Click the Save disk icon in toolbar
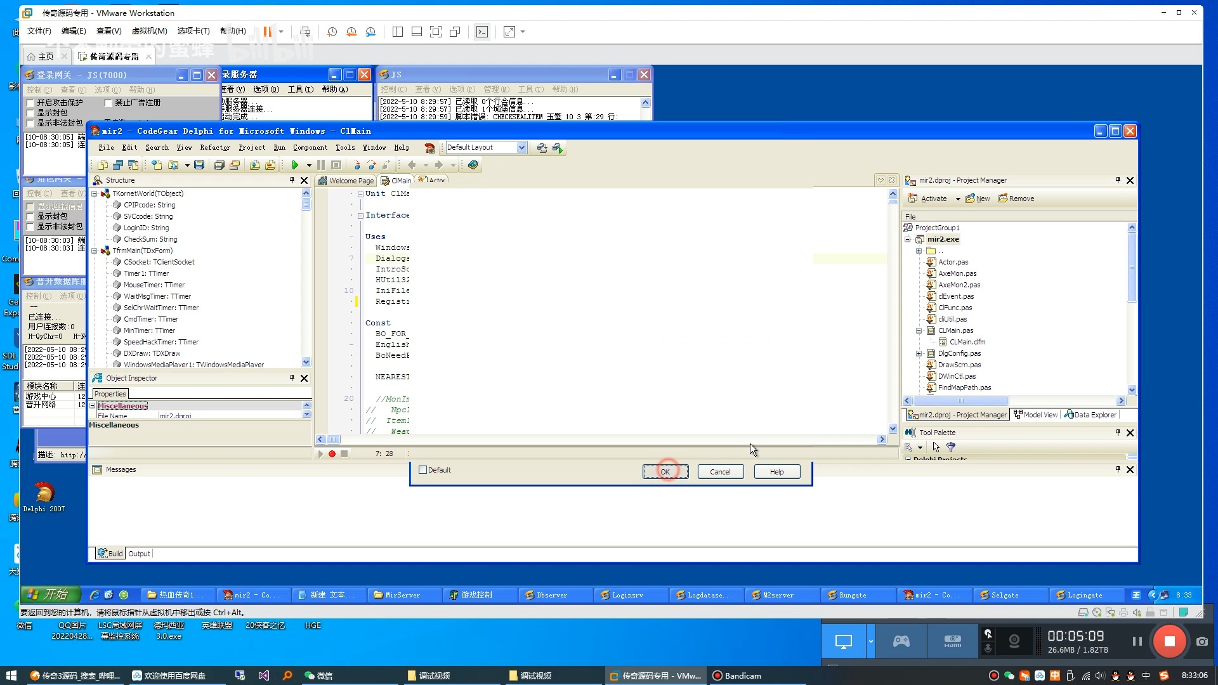 coord(199,165)
